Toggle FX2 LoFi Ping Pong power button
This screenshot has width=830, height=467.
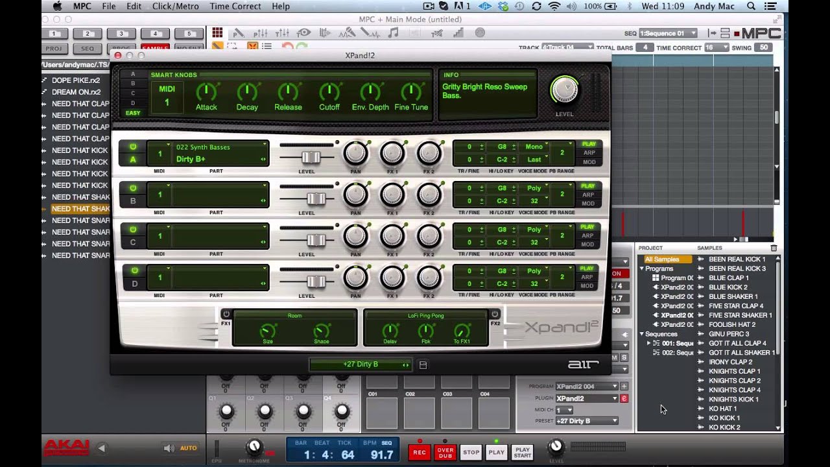[x=495, y=314]
